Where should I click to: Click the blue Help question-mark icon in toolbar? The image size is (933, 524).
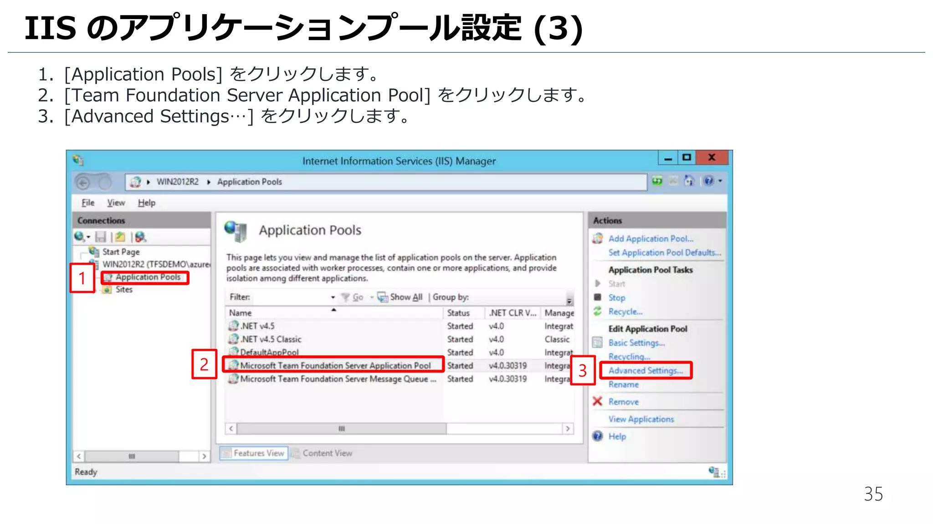[708, 181]
